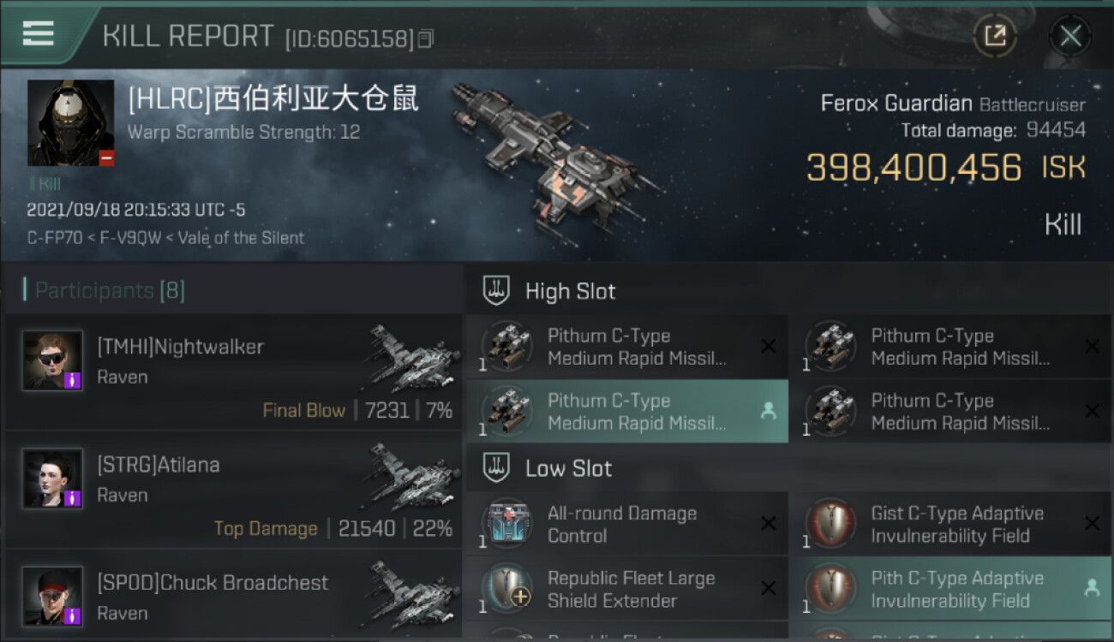1114x642 pixels.
Task: Close the kill report window
Action: [x=1070, y=36]
